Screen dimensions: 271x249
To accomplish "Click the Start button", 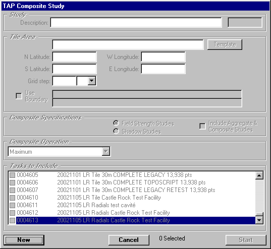I will (246, 240).
